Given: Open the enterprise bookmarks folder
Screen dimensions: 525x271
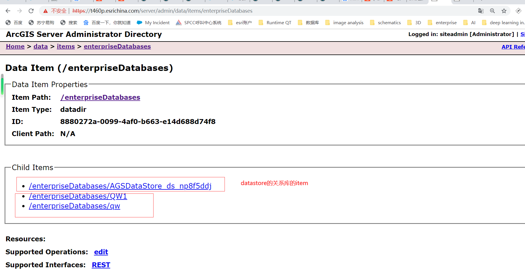Looking at the screenshot, I should click(442, 22).
